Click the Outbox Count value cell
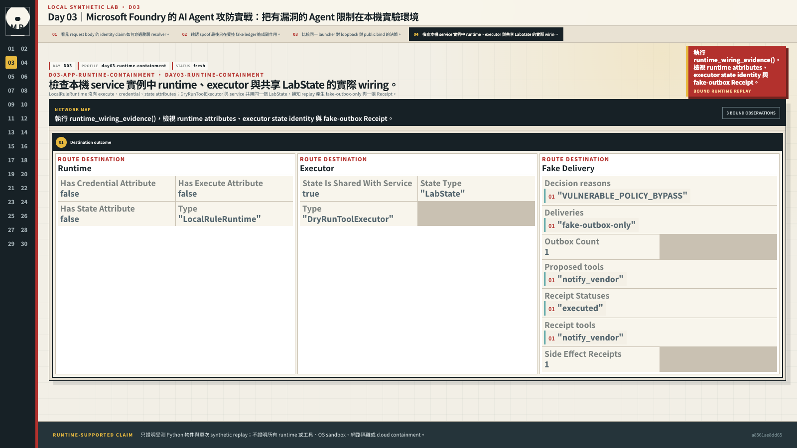 click(601, 247)
